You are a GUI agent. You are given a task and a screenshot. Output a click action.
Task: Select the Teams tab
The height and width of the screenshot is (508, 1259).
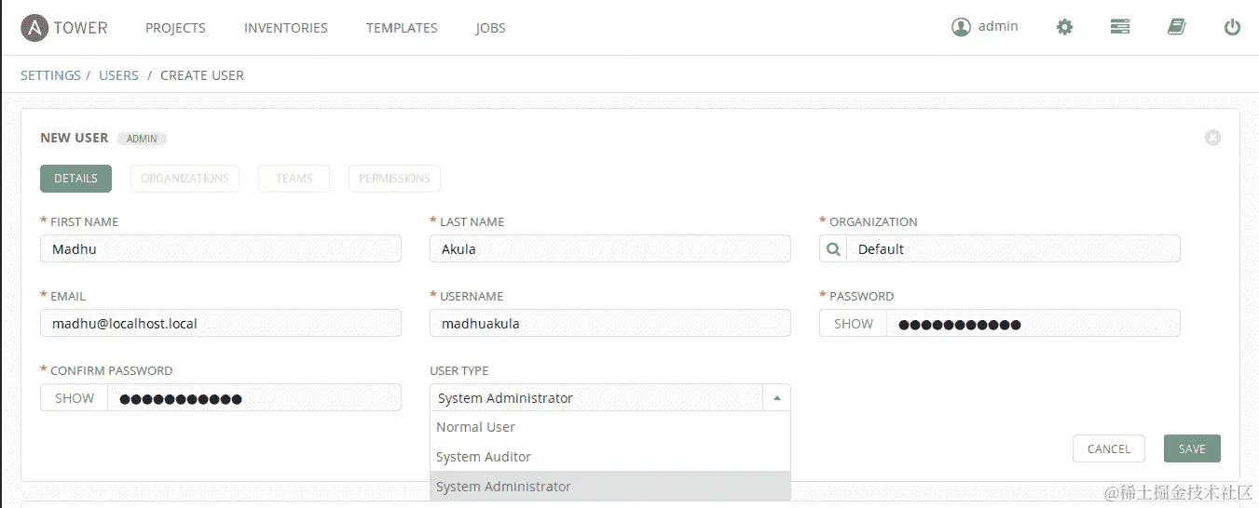[294, 179]
